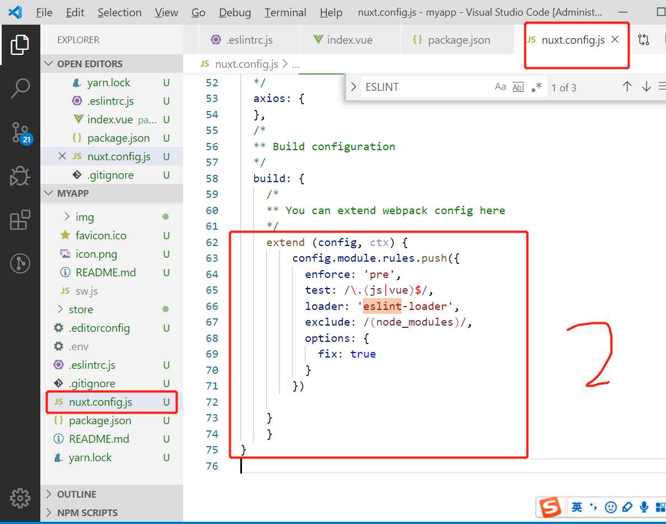Open the Terminal menu
The height and width of the screenshot is (524, 666).
click(285, 12)
